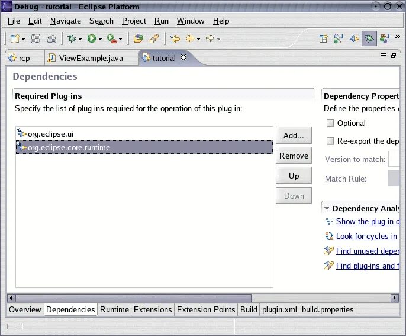Switch to the ViewExample.java editor tab
The image size is (406, 336).
click(x=91, y=58)
